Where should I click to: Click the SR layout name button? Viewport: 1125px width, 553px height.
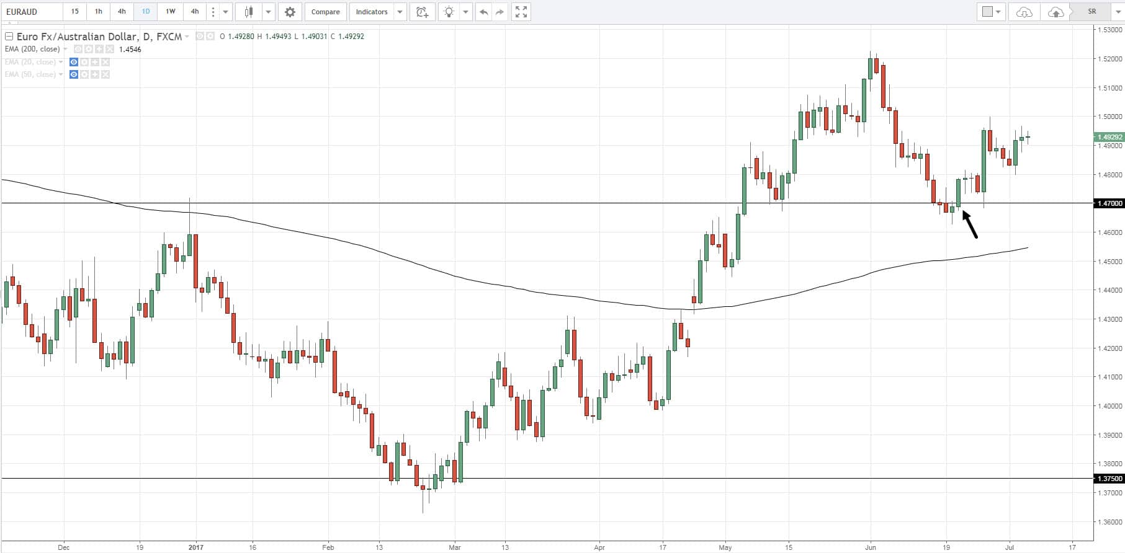point(1092,12)
